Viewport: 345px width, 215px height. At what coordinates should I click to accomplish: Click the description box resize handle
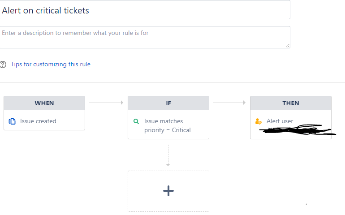[x=287, y=45]
